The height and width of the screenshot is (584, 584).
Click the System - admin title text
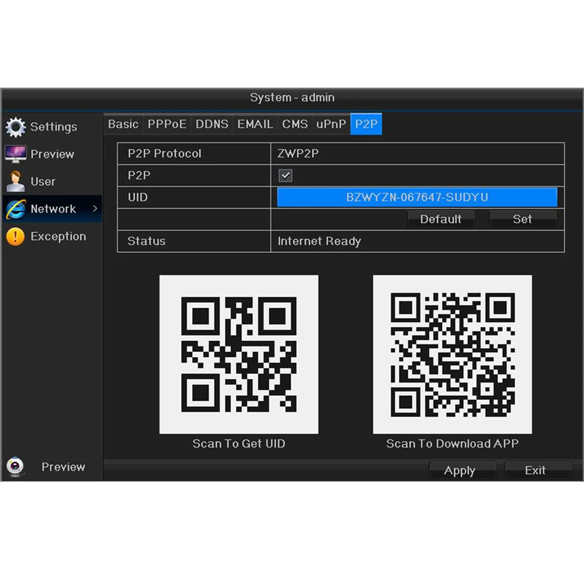pyautogui.click(x=292, y=98)
